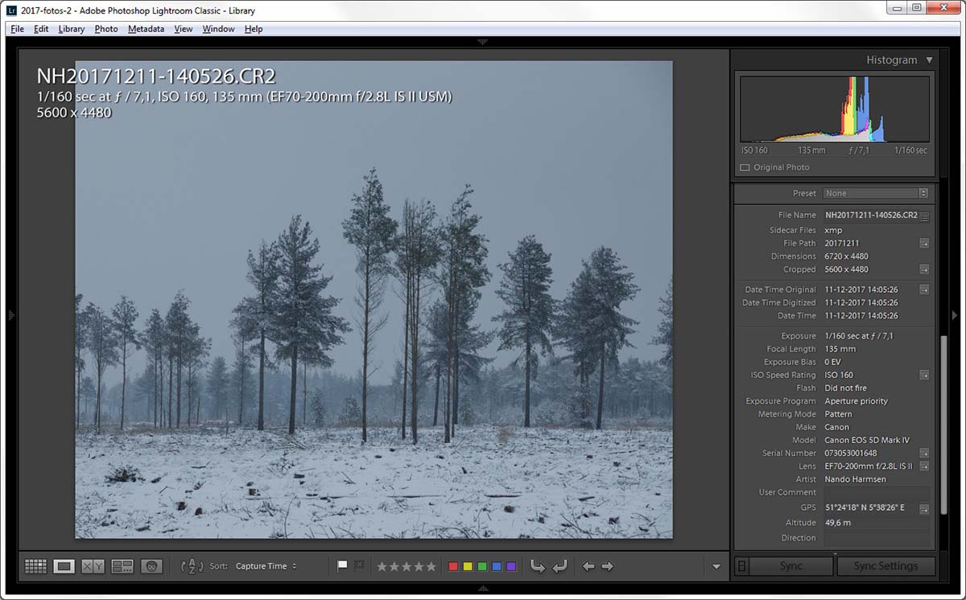Open the metadata Preset dropdown
966x600 pixels.
pos(876,193)
